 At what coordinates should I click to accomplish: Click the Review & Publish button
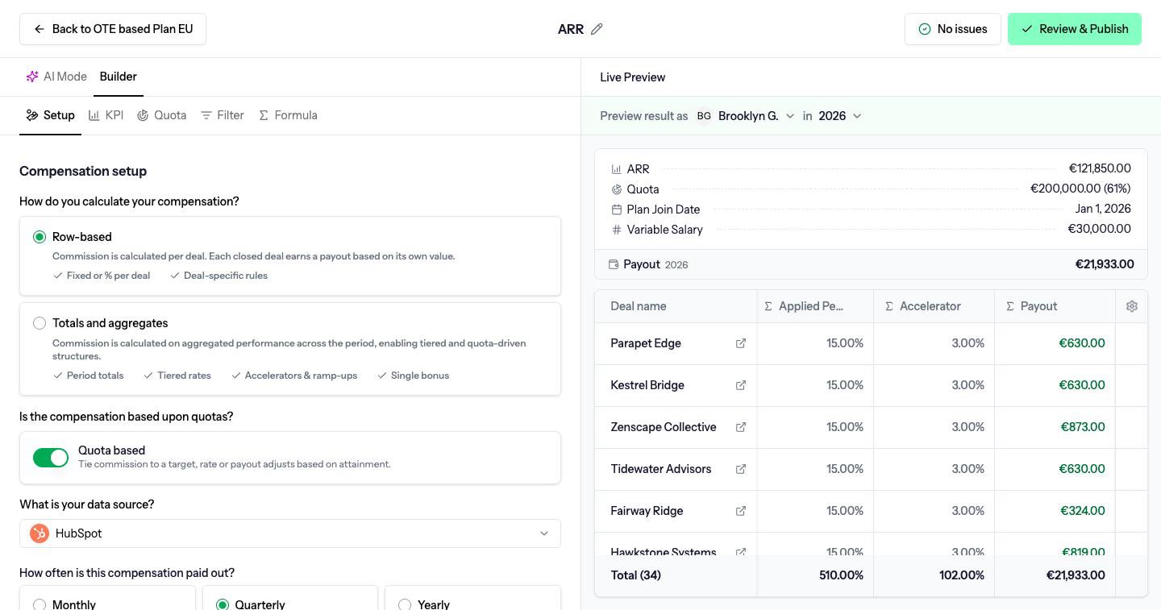point(1075,29)
